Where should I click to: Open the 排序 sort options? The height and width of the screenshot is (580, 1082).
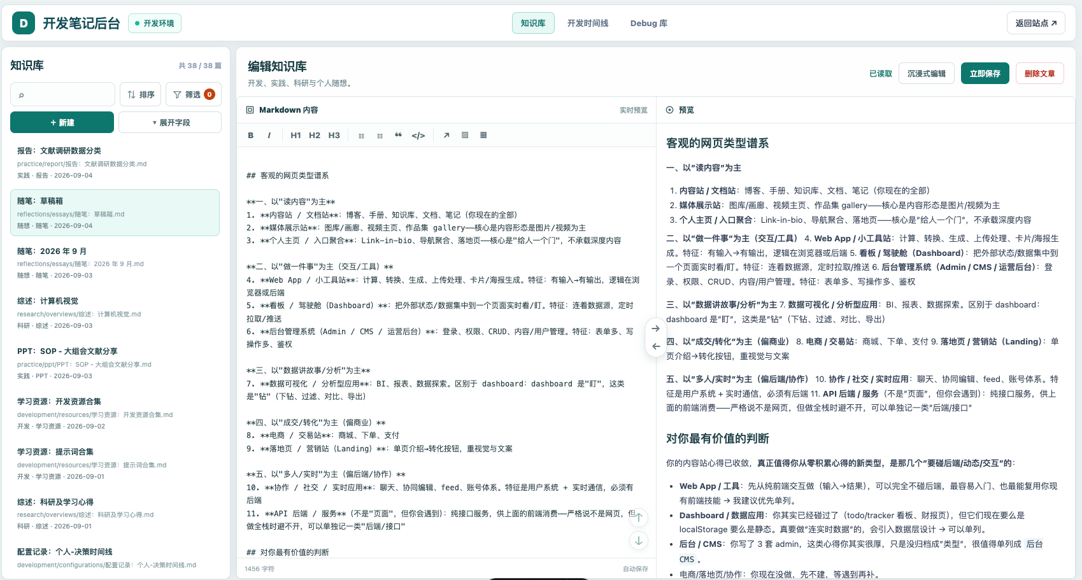click(x=141, y=94)
